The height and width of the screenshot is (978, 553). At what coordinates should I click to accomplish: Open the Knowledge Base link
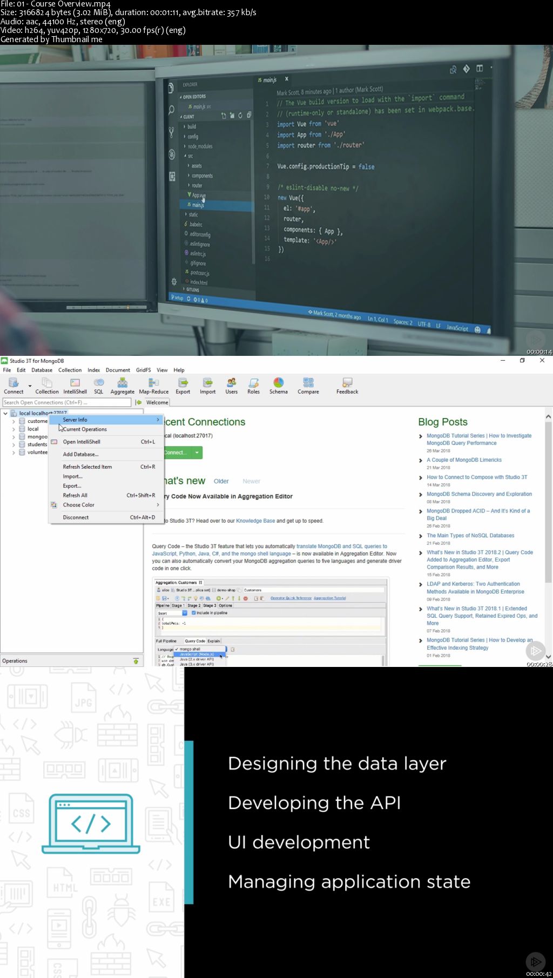255,521
